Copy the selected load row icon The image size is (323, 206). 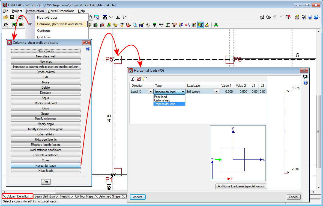click(145, 79)
